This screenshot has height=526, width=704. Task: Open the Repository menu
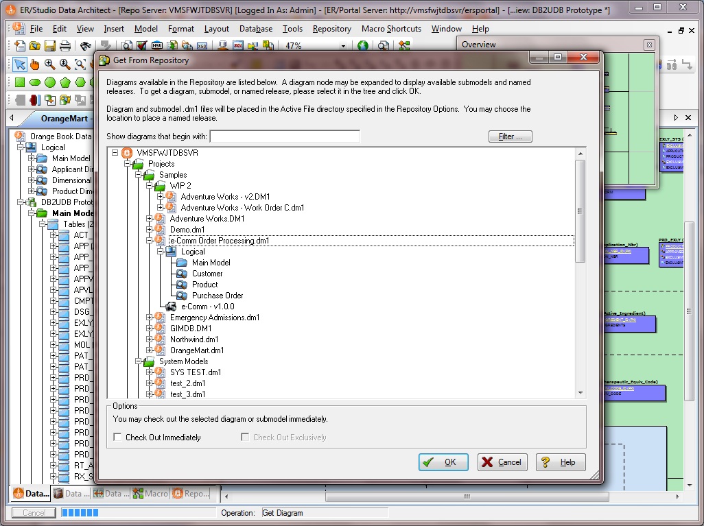point(332,29)
